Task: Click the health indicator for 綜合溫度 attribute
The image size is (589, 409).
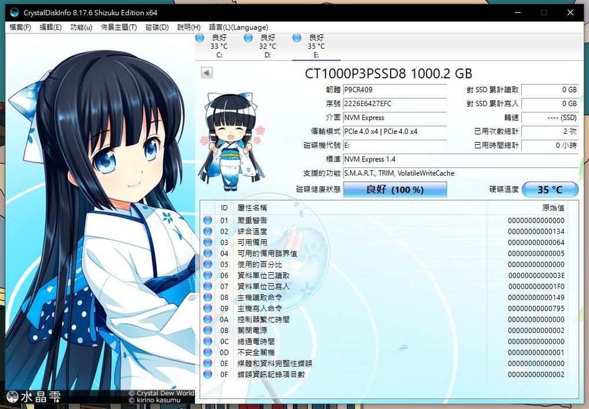Action: [x=208, y=232]
